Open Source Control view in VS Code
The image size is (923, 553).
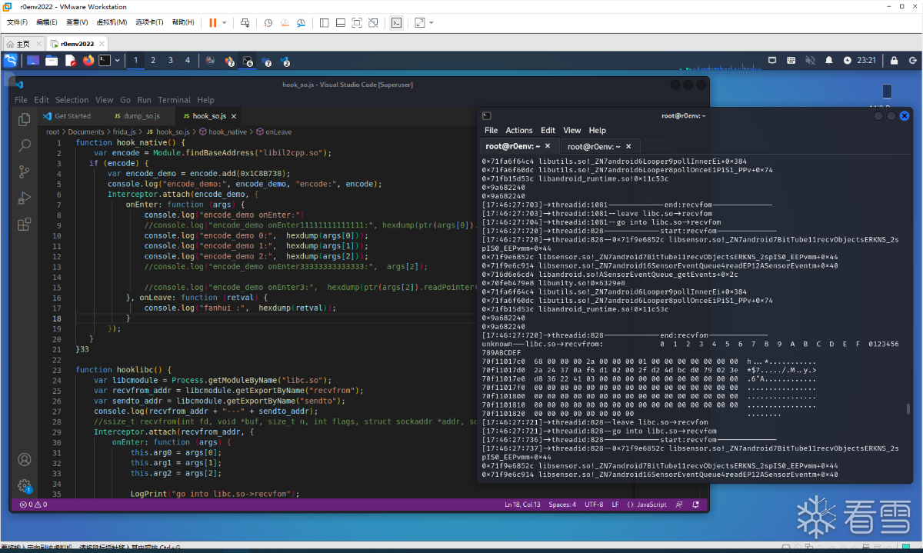pos(25,172)
